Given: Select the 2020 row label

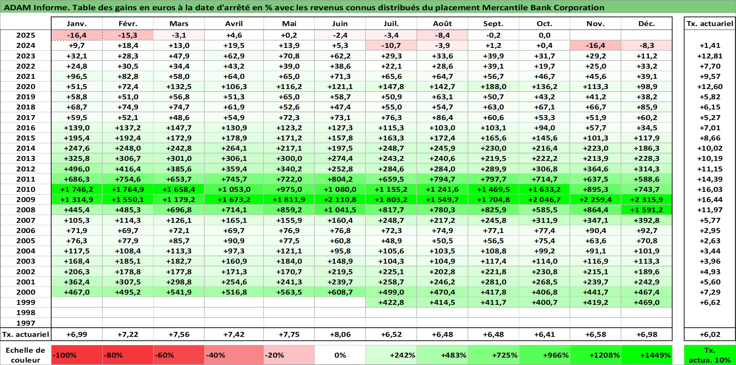Looking at the screenshot, I should click(x=26, y=87).
